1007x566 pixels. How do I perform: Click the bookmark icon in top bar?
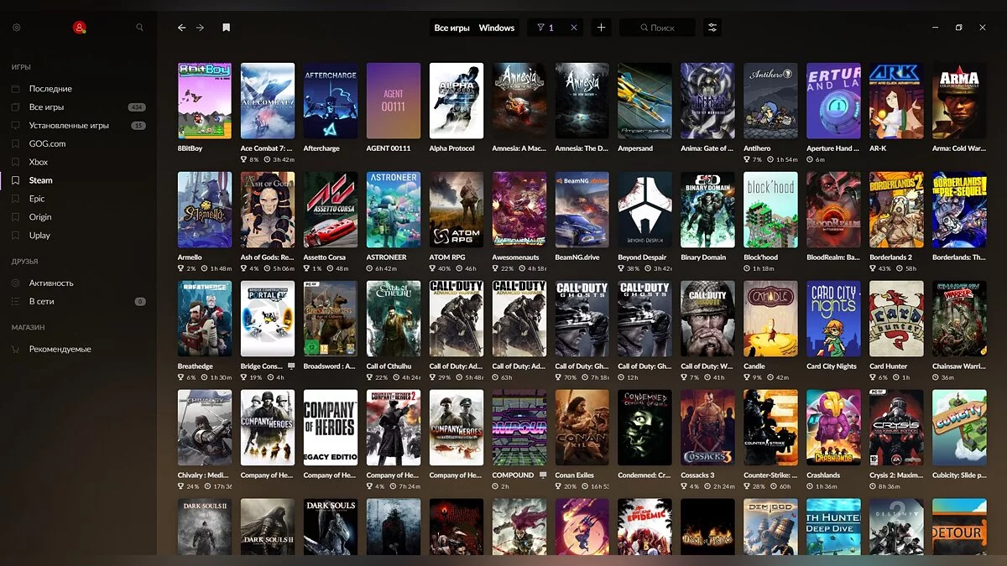tap(226, 28)
